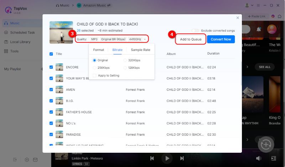This screenshot has height=167, width=285.
Task: Uncheck the FATHER'S HOUSE checkbox
Action: click(x=51, y=112)
